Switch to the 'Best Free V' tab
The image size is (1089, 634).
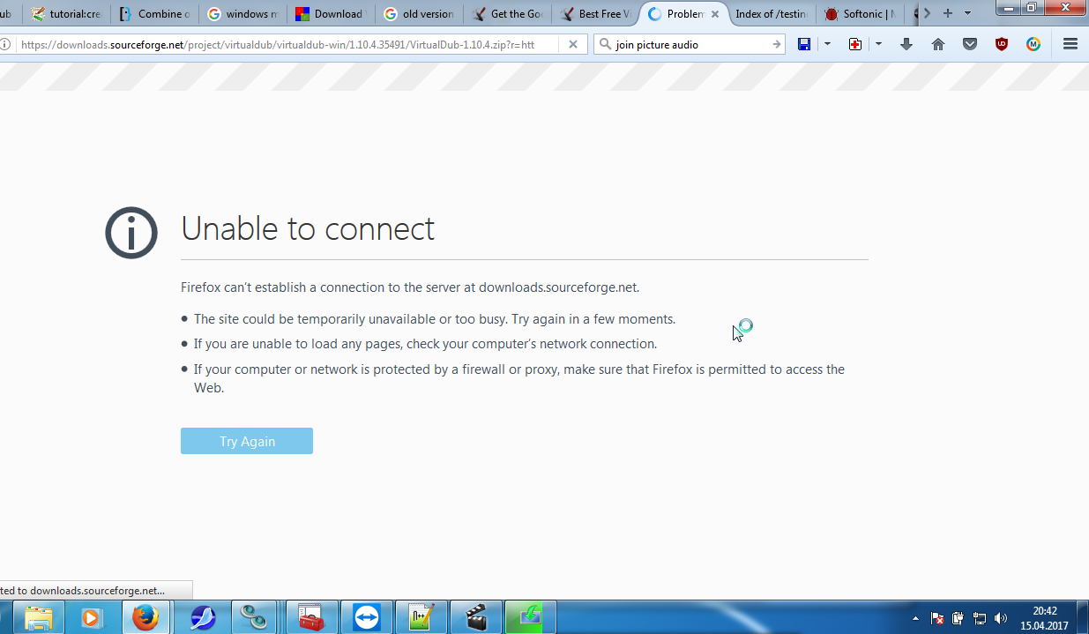596,14
